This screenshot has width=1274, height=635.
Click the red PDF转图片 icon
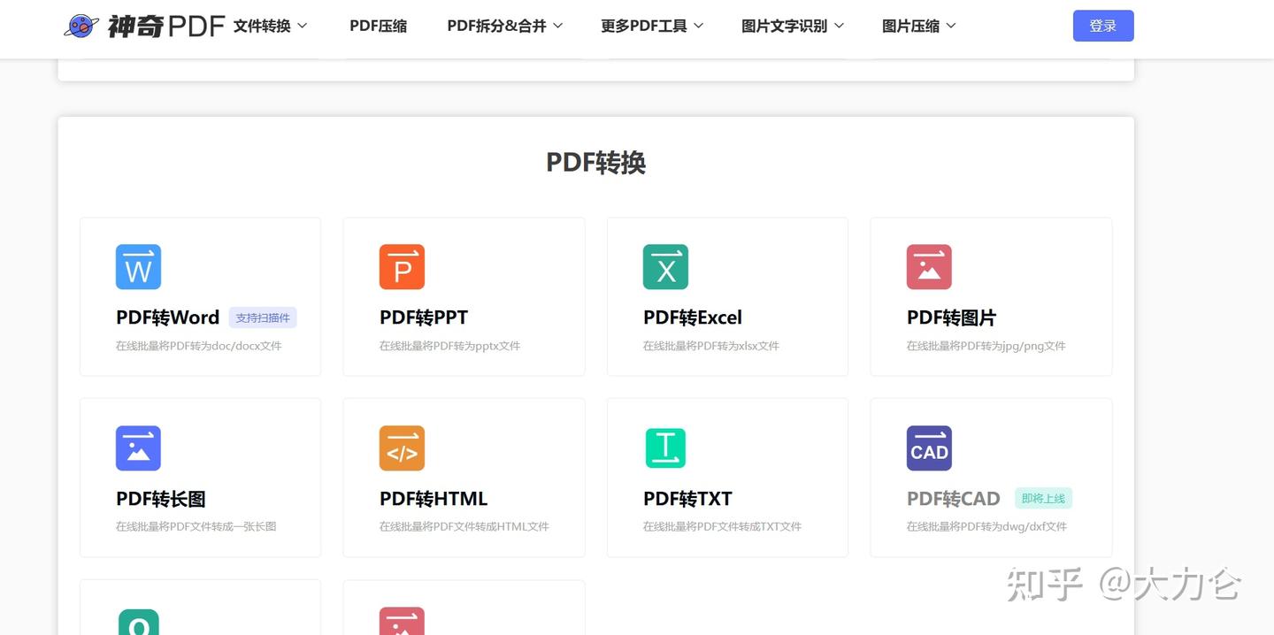pyautogui.click(x=929, y=267)
